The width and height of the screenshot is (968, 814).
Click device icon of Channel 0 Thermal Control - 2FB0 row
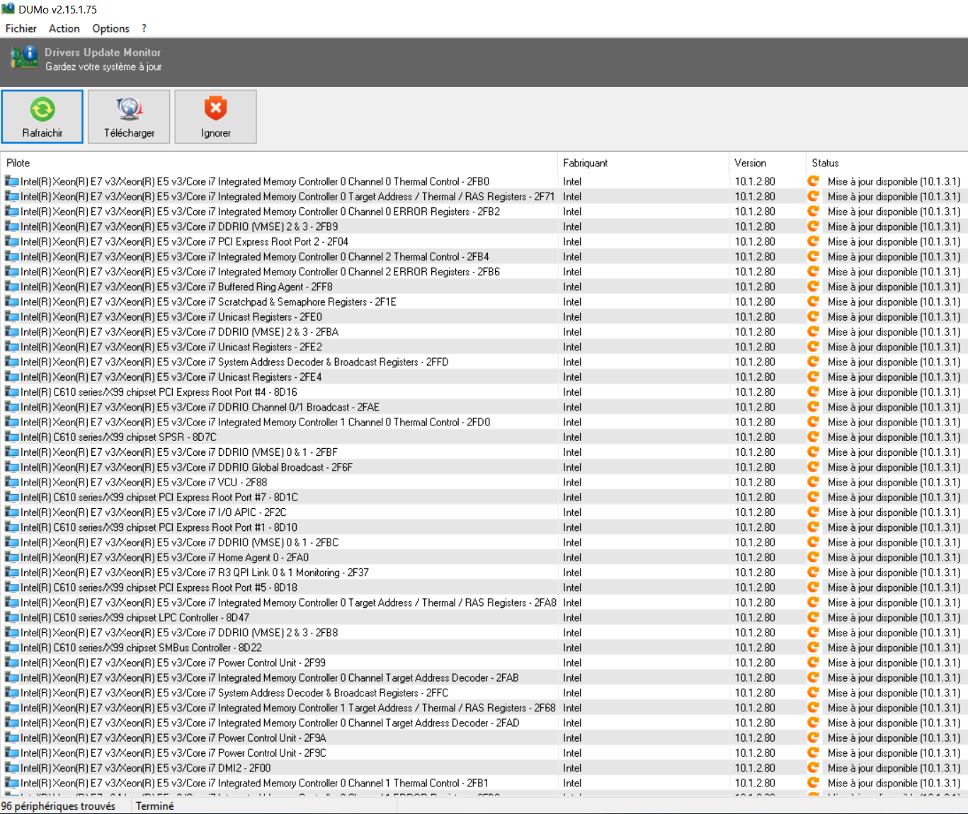coord(12,181)
